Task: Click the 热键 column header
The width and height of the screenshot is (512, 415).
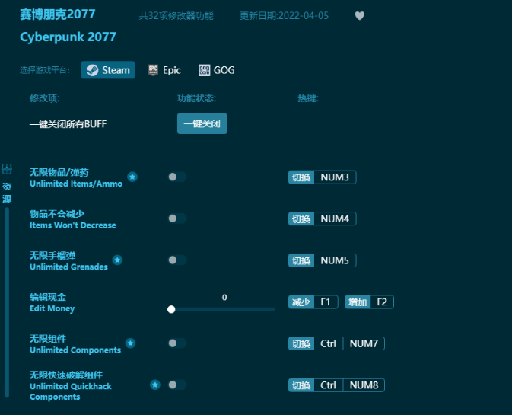Action: click(308, 98)
